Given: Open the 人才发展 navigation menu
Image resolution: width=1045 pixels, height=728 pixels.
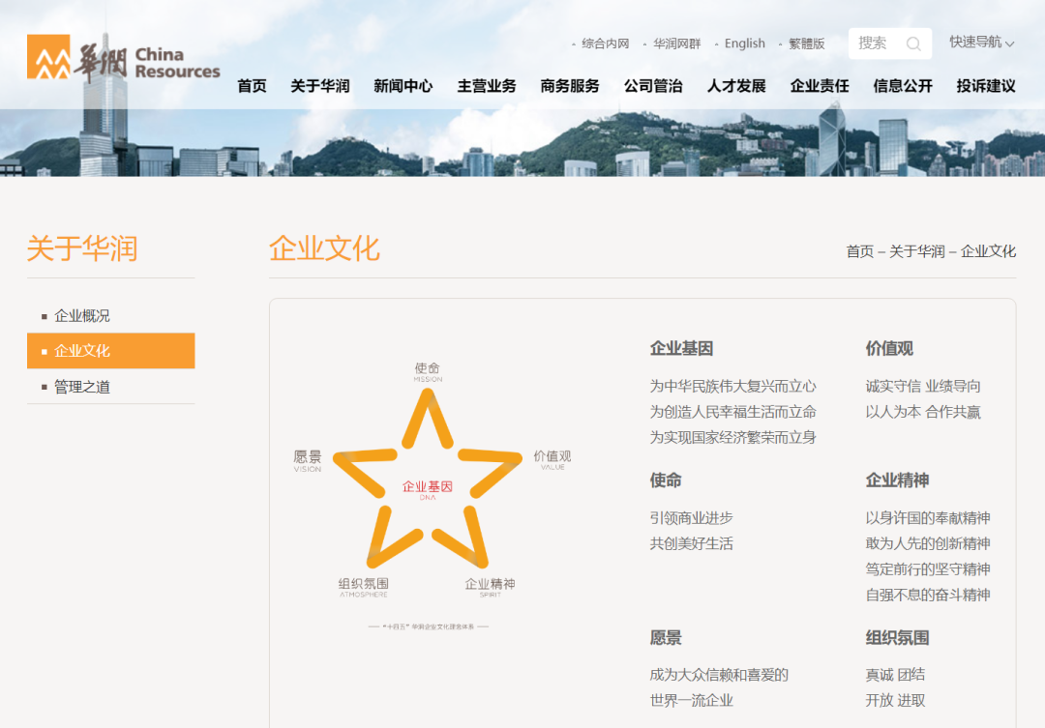Looking at the screenshot, I should coord(736,86).
